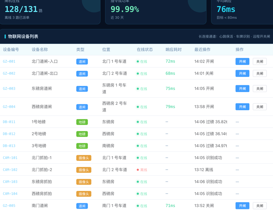The image size is (273, 210).
Task: Click the 76ms average response value
Action: pyautogui.click(x=226, y=9)
